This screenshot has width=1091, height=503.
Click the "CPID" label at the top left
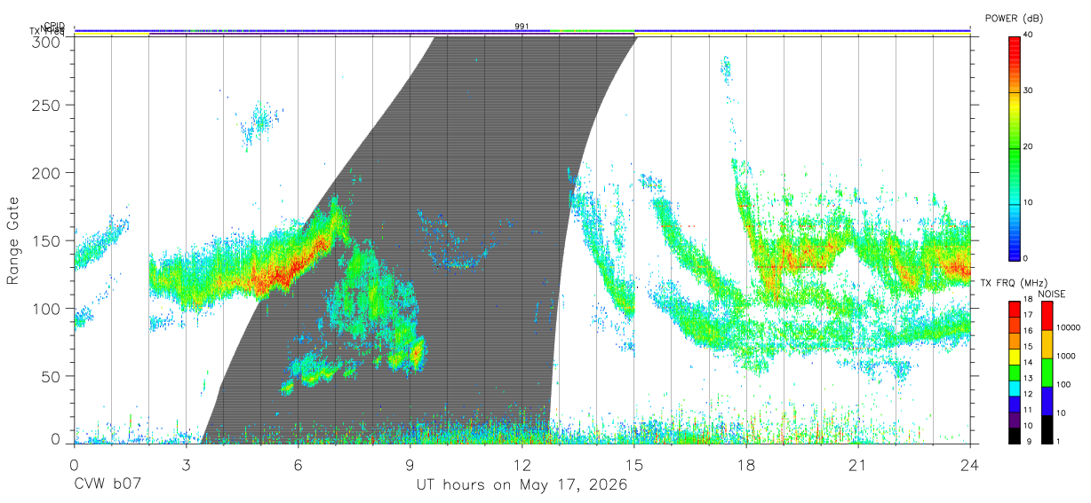tap(55, 26)
